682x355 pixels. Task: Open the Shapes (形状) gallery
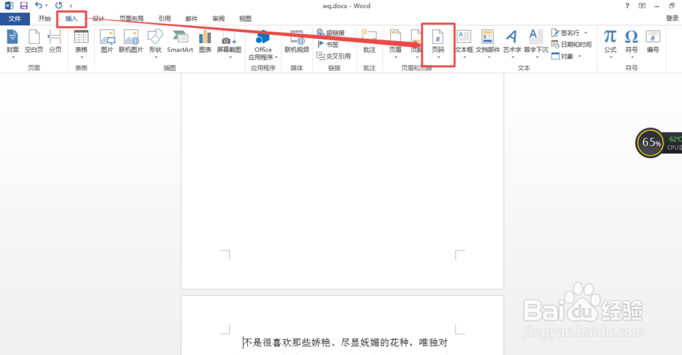tap(155, 44)
